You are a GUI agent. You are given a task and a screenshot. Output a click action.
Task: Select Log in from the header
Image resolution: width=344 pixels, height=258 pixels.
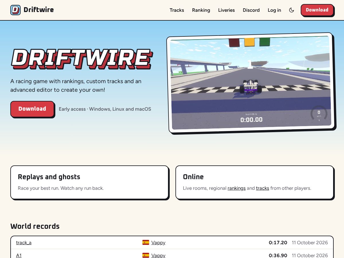coord(274,10)
